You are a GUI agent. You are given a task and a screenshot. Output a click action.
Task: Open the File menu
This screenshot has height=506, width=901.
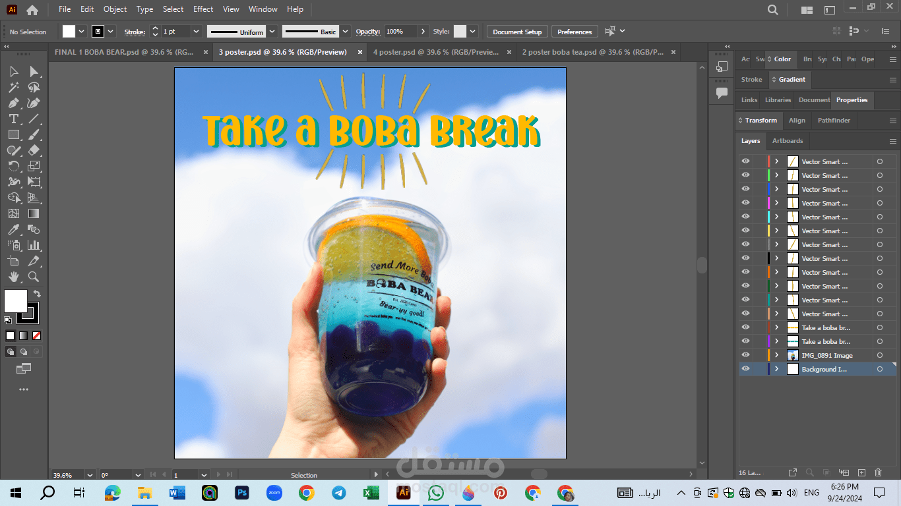pyautogui.click(x=65, y=9)
